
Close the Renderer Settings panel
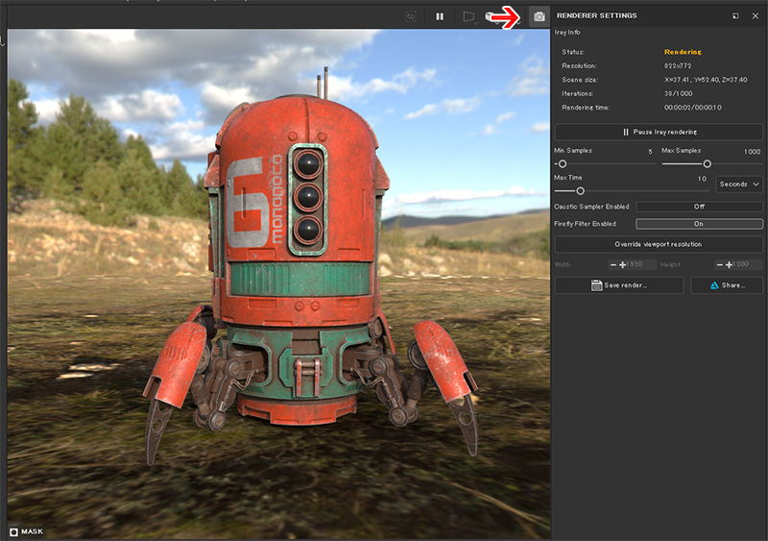(x=756, y=16)
